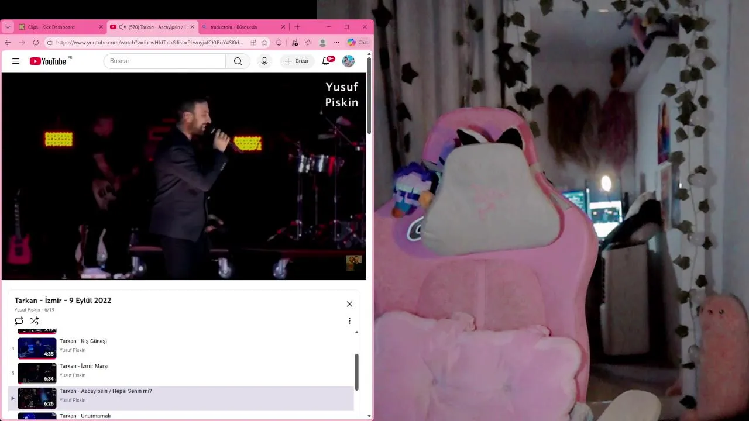Open the YouTube account avatar menu
Image resolution: width=749 pixels, height=421 pixels.
(348, 61)
